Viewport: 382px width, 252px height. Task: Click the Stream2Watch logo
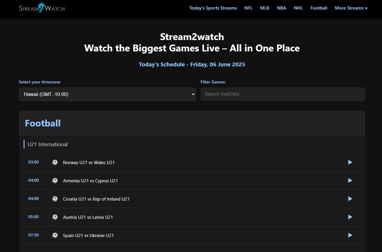click(41, 8)
